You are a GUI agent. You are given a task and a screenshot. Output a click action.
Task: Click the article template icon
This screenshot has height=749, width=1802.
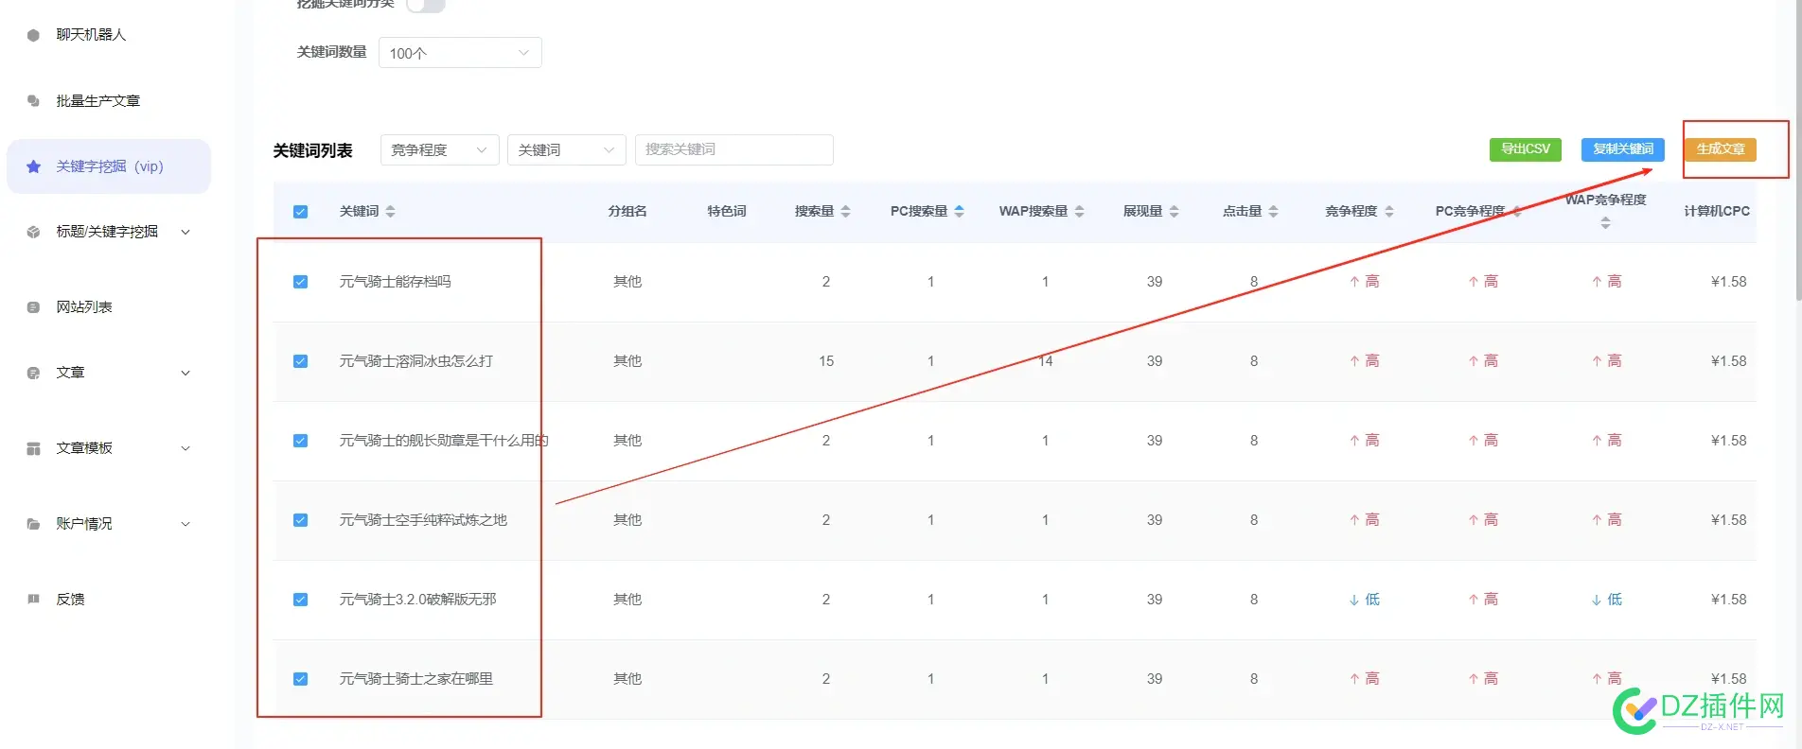point(33,448)
